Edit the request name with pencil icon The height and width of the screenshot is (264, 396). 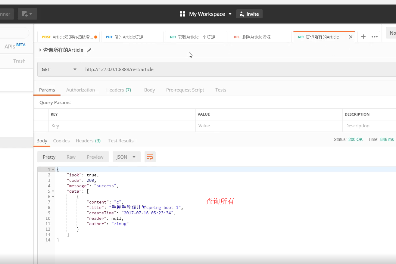tap(89, 50)
